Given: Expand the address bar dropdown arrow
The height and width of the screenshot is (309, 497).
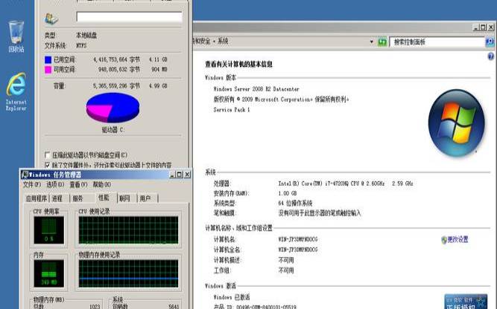Looking at the screenshot, I should point(372,42).
